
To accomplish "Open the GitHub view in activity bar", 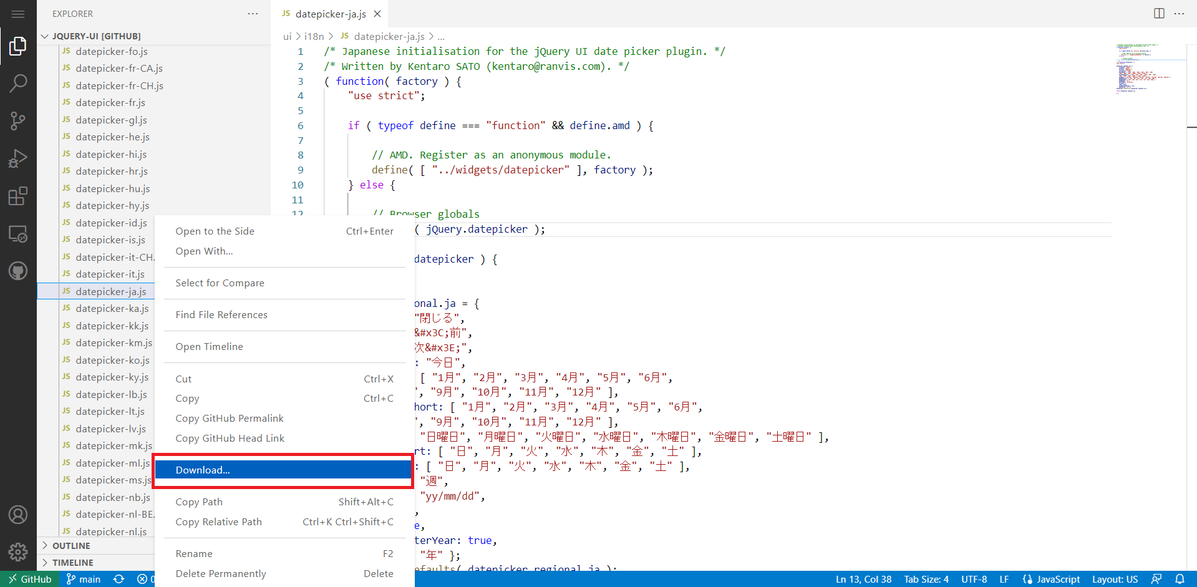I will (x=18, y=271).
